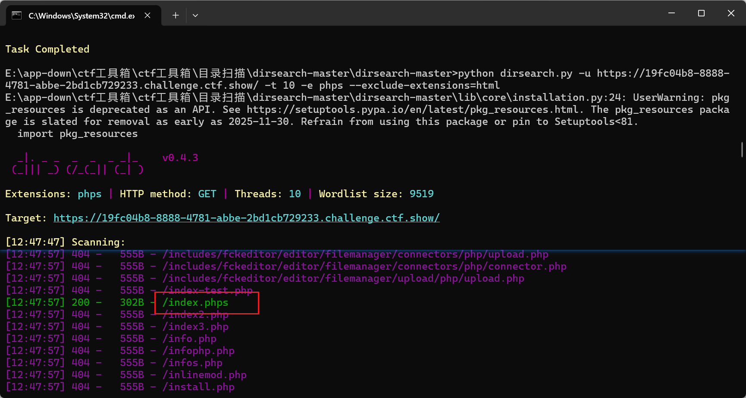Click the /install.php result line

tap(198, 387)
